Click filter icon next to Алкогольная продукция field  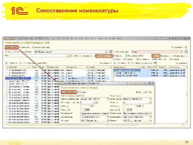pos(110,52)
